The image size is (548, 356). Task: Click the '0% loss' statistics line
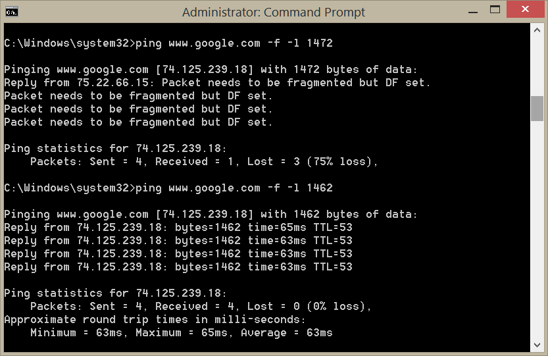click(201, 307)
